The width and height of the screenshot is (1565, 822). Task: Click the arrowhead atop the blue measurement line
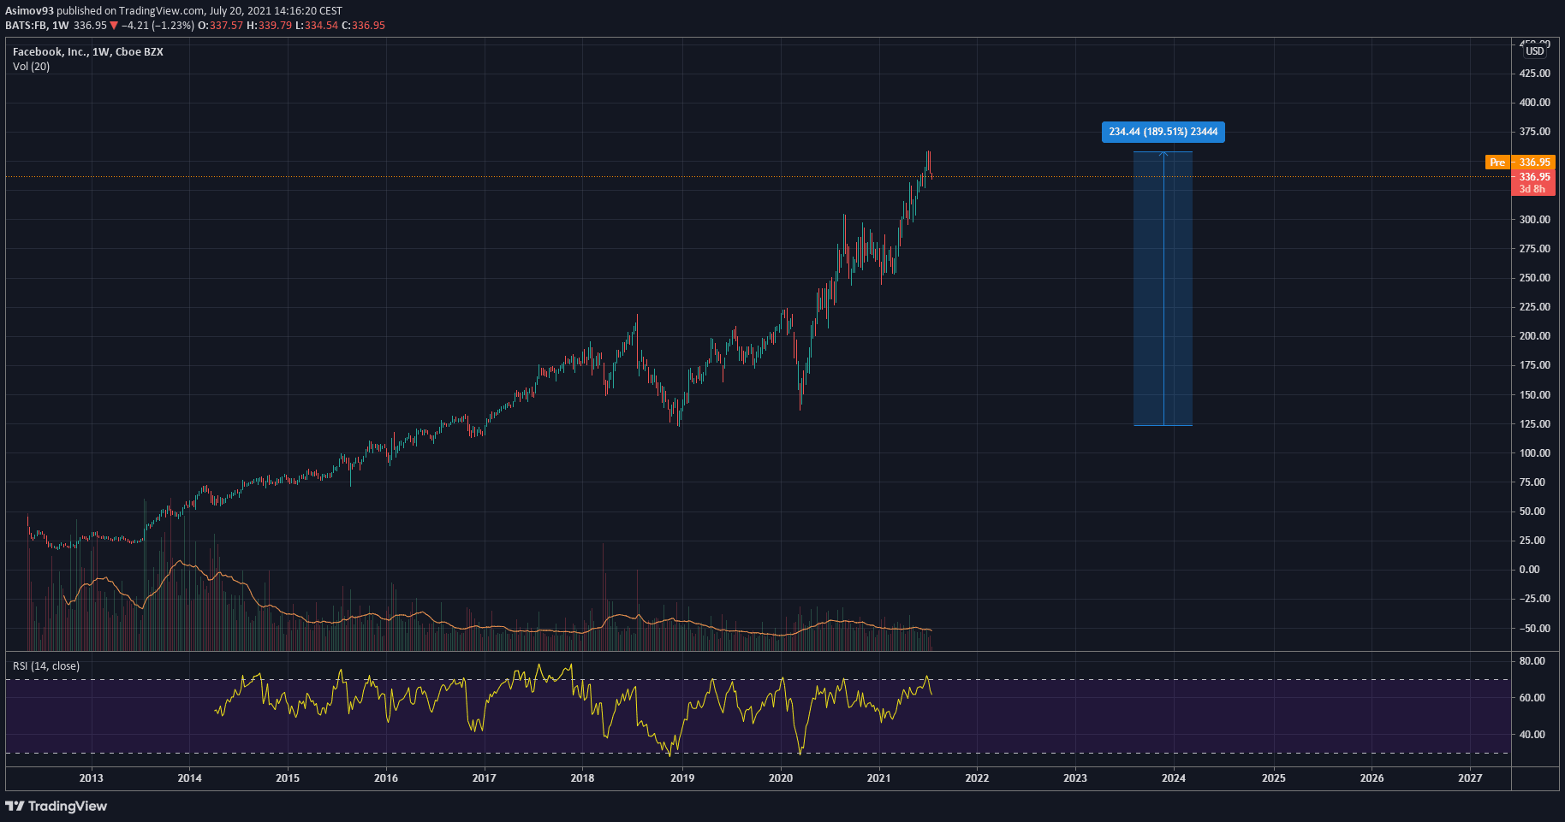tap(1163, 153)
